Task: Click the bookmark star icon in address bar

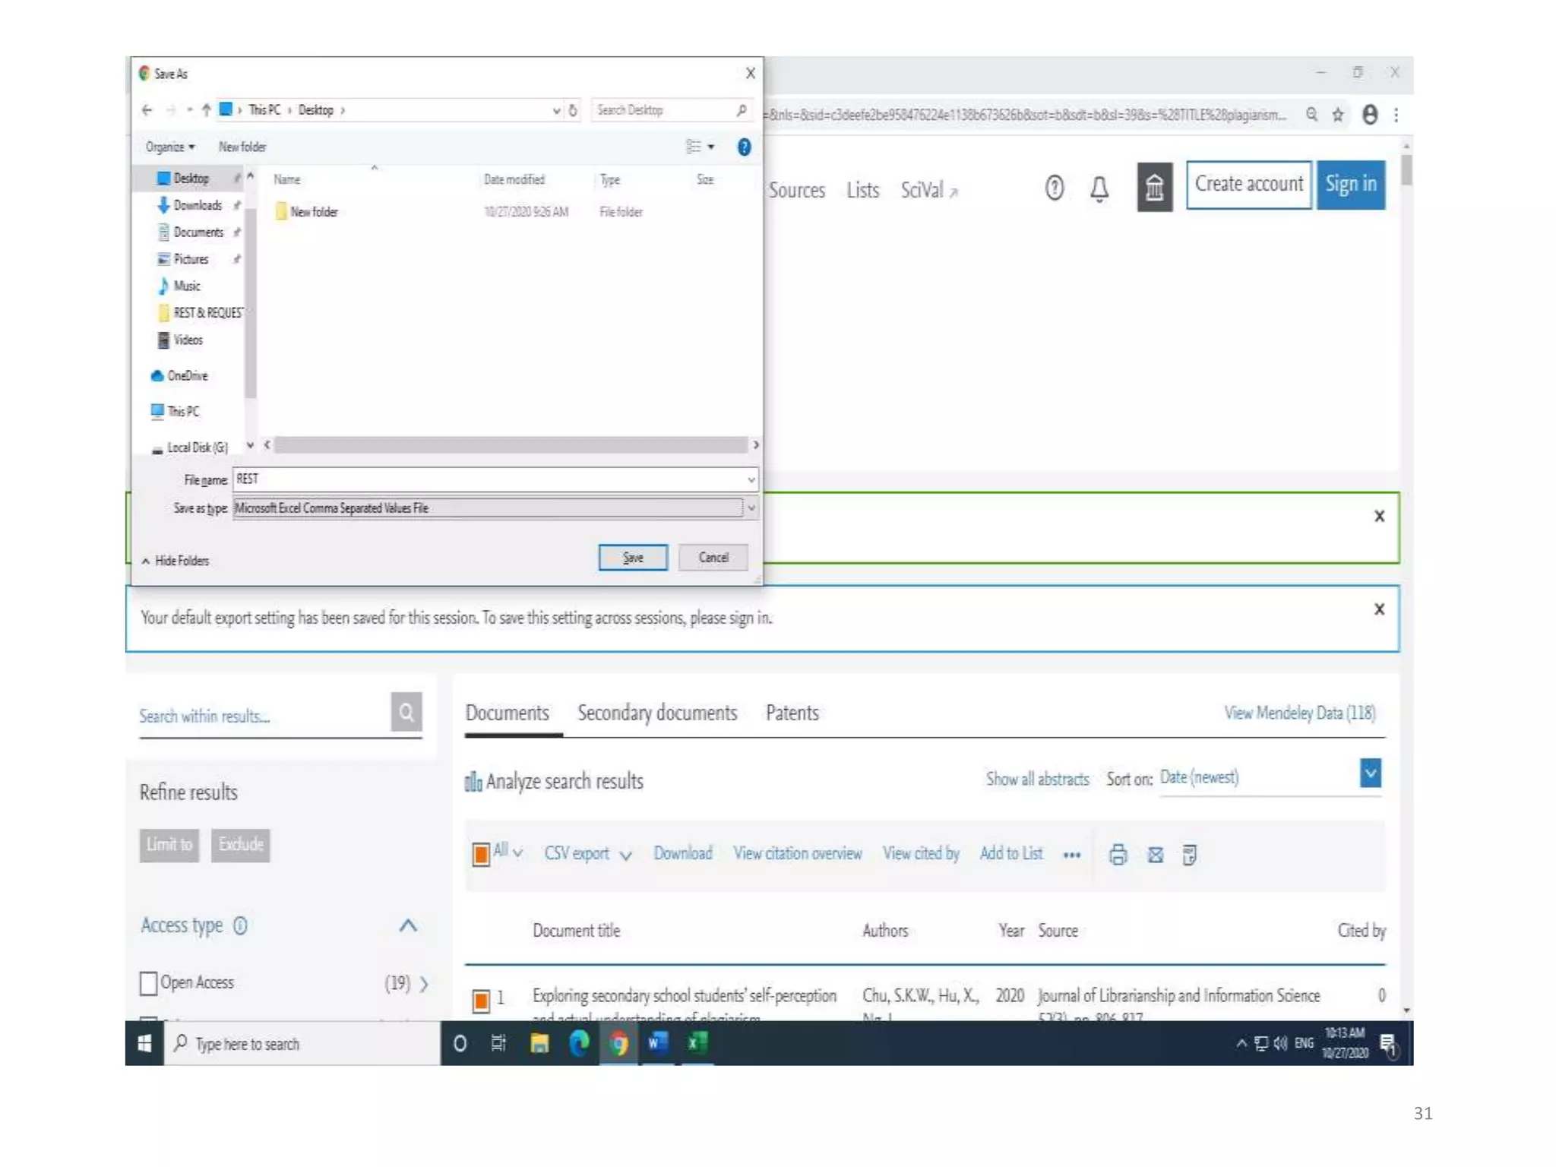Action: (1338, 115)
